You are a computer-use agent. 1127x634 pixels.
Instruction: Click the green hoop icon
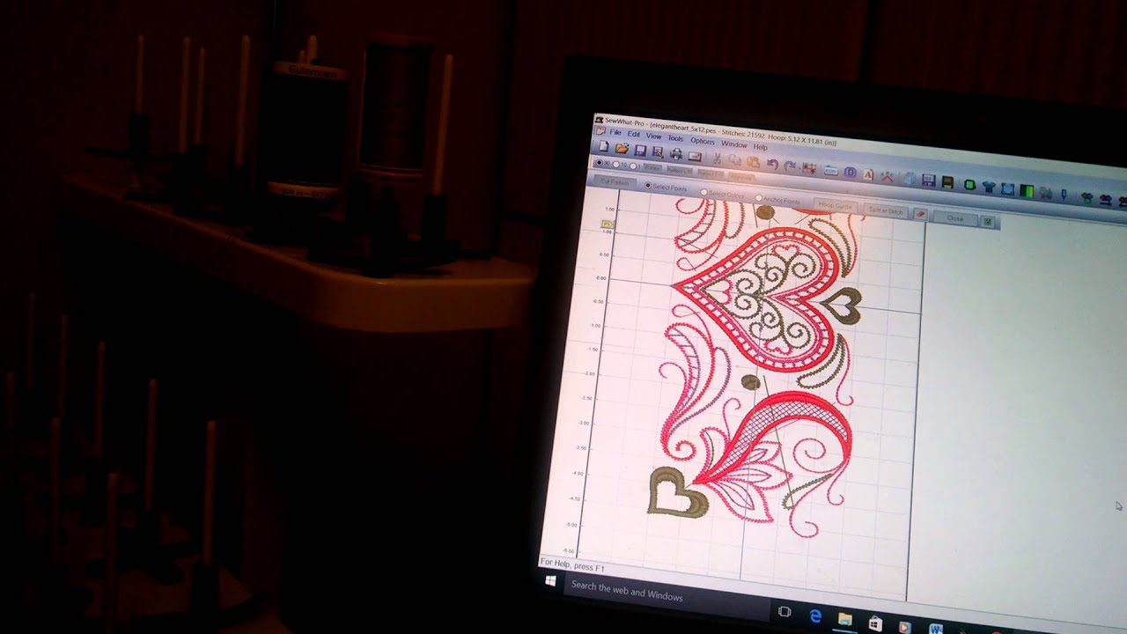pos(969,184)
